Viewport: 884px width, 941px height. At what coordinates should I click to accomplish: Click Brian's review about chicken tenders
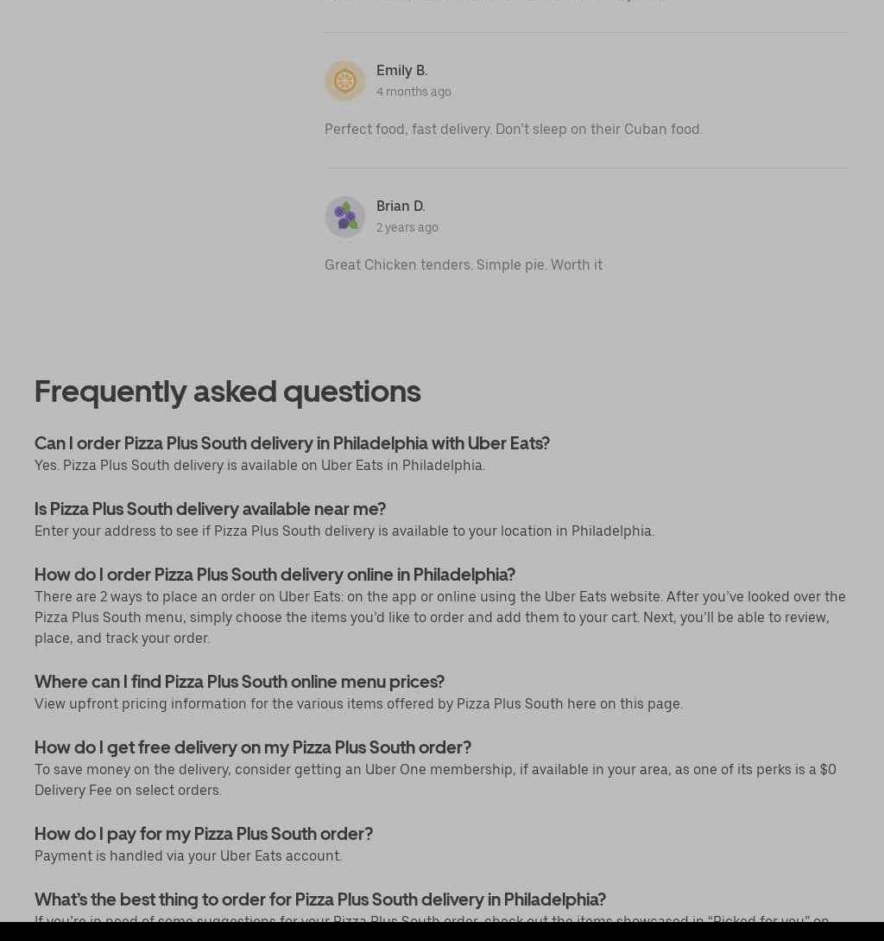point(463,264)
